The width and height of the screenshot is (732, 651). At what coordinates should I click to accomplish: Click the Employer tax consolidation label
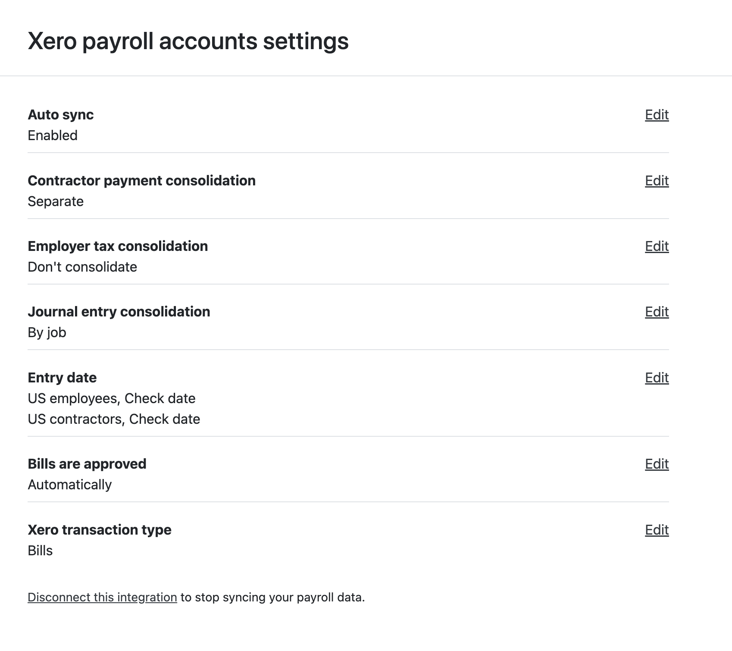(x=118, y=246)
